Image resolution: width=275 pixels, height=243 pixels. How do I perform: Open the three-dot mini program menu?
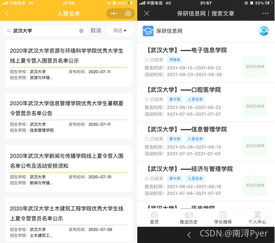pyautogui.click(x=114, y=13)
